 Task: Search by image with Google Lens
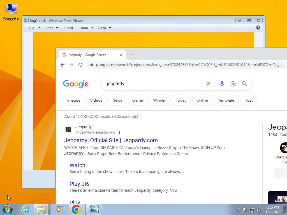(233, 84)
